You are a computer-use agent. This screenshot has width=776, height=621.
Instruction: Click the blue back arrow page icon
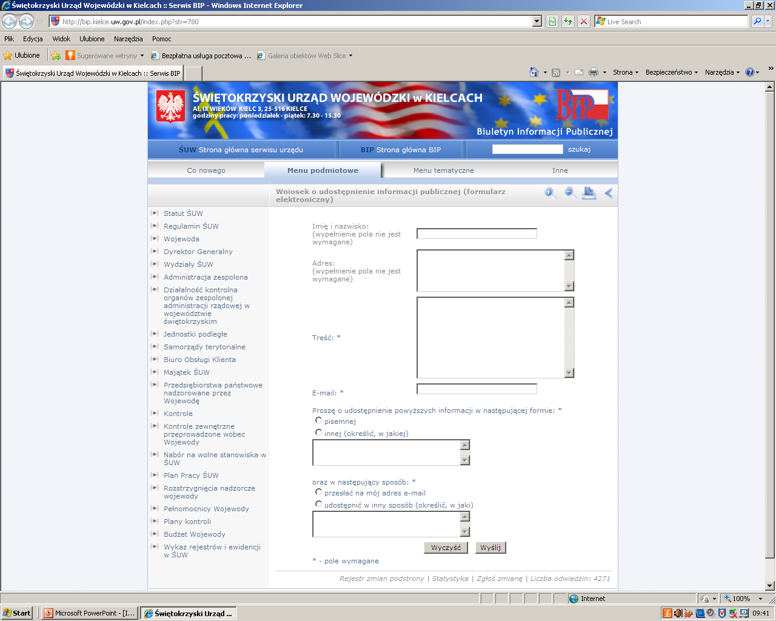coord(609,193)
